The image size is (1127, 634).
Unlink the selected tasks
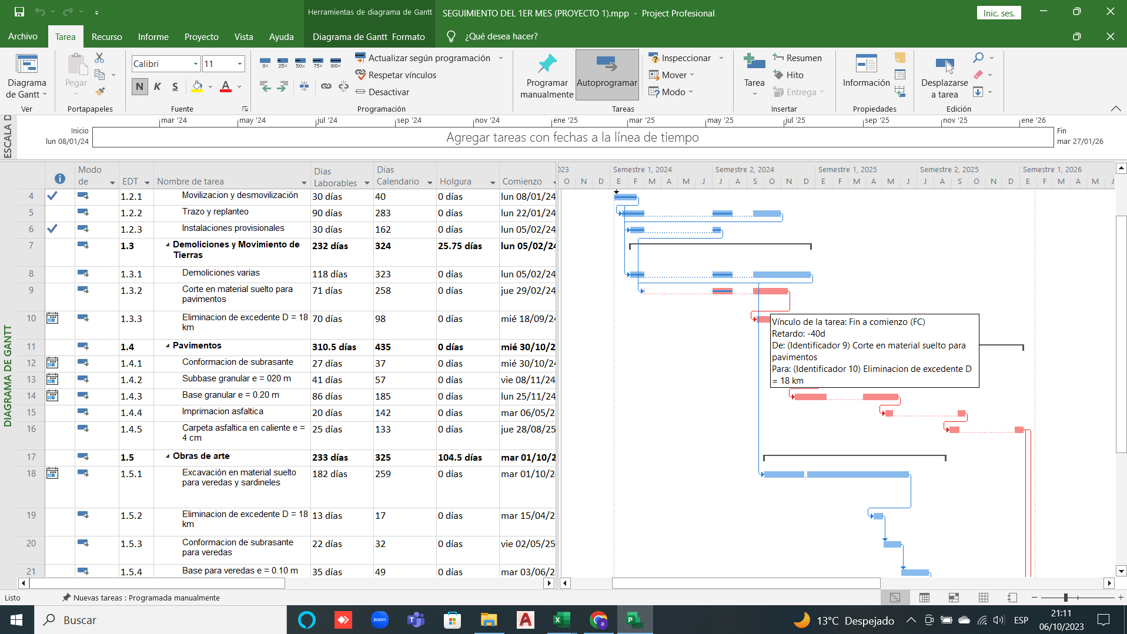[x=343, y=86]
